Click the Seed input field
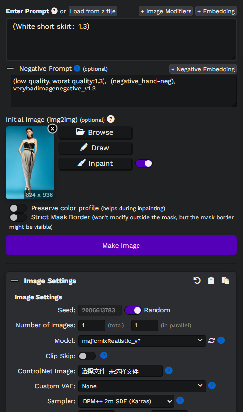This screenshot has height=412, width=243. [100, 310]
